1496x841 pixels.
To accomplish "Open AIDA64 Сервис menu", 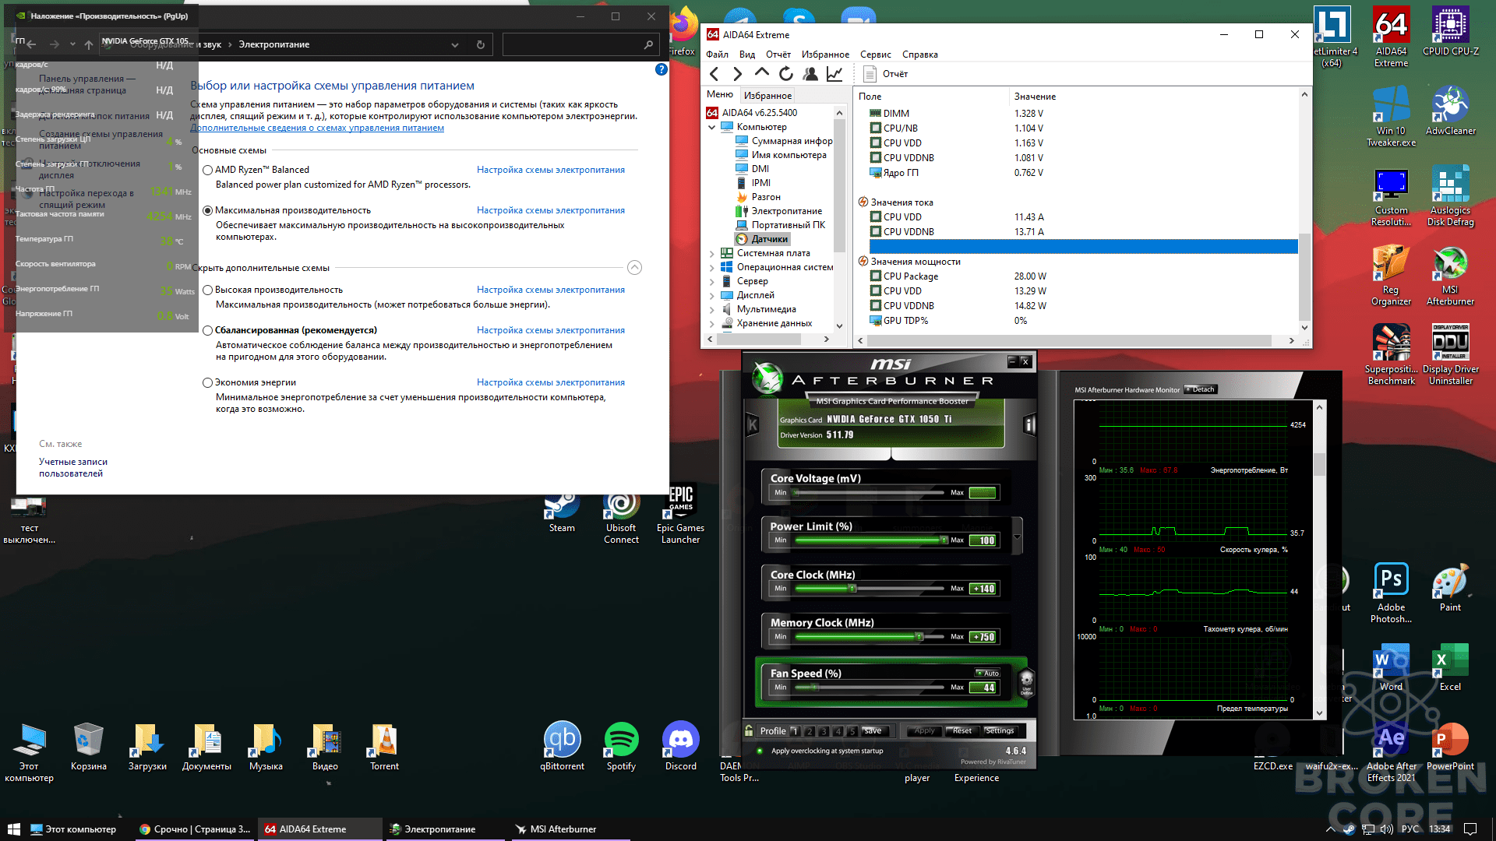I will pyautogui.click(x=876, y=55).
